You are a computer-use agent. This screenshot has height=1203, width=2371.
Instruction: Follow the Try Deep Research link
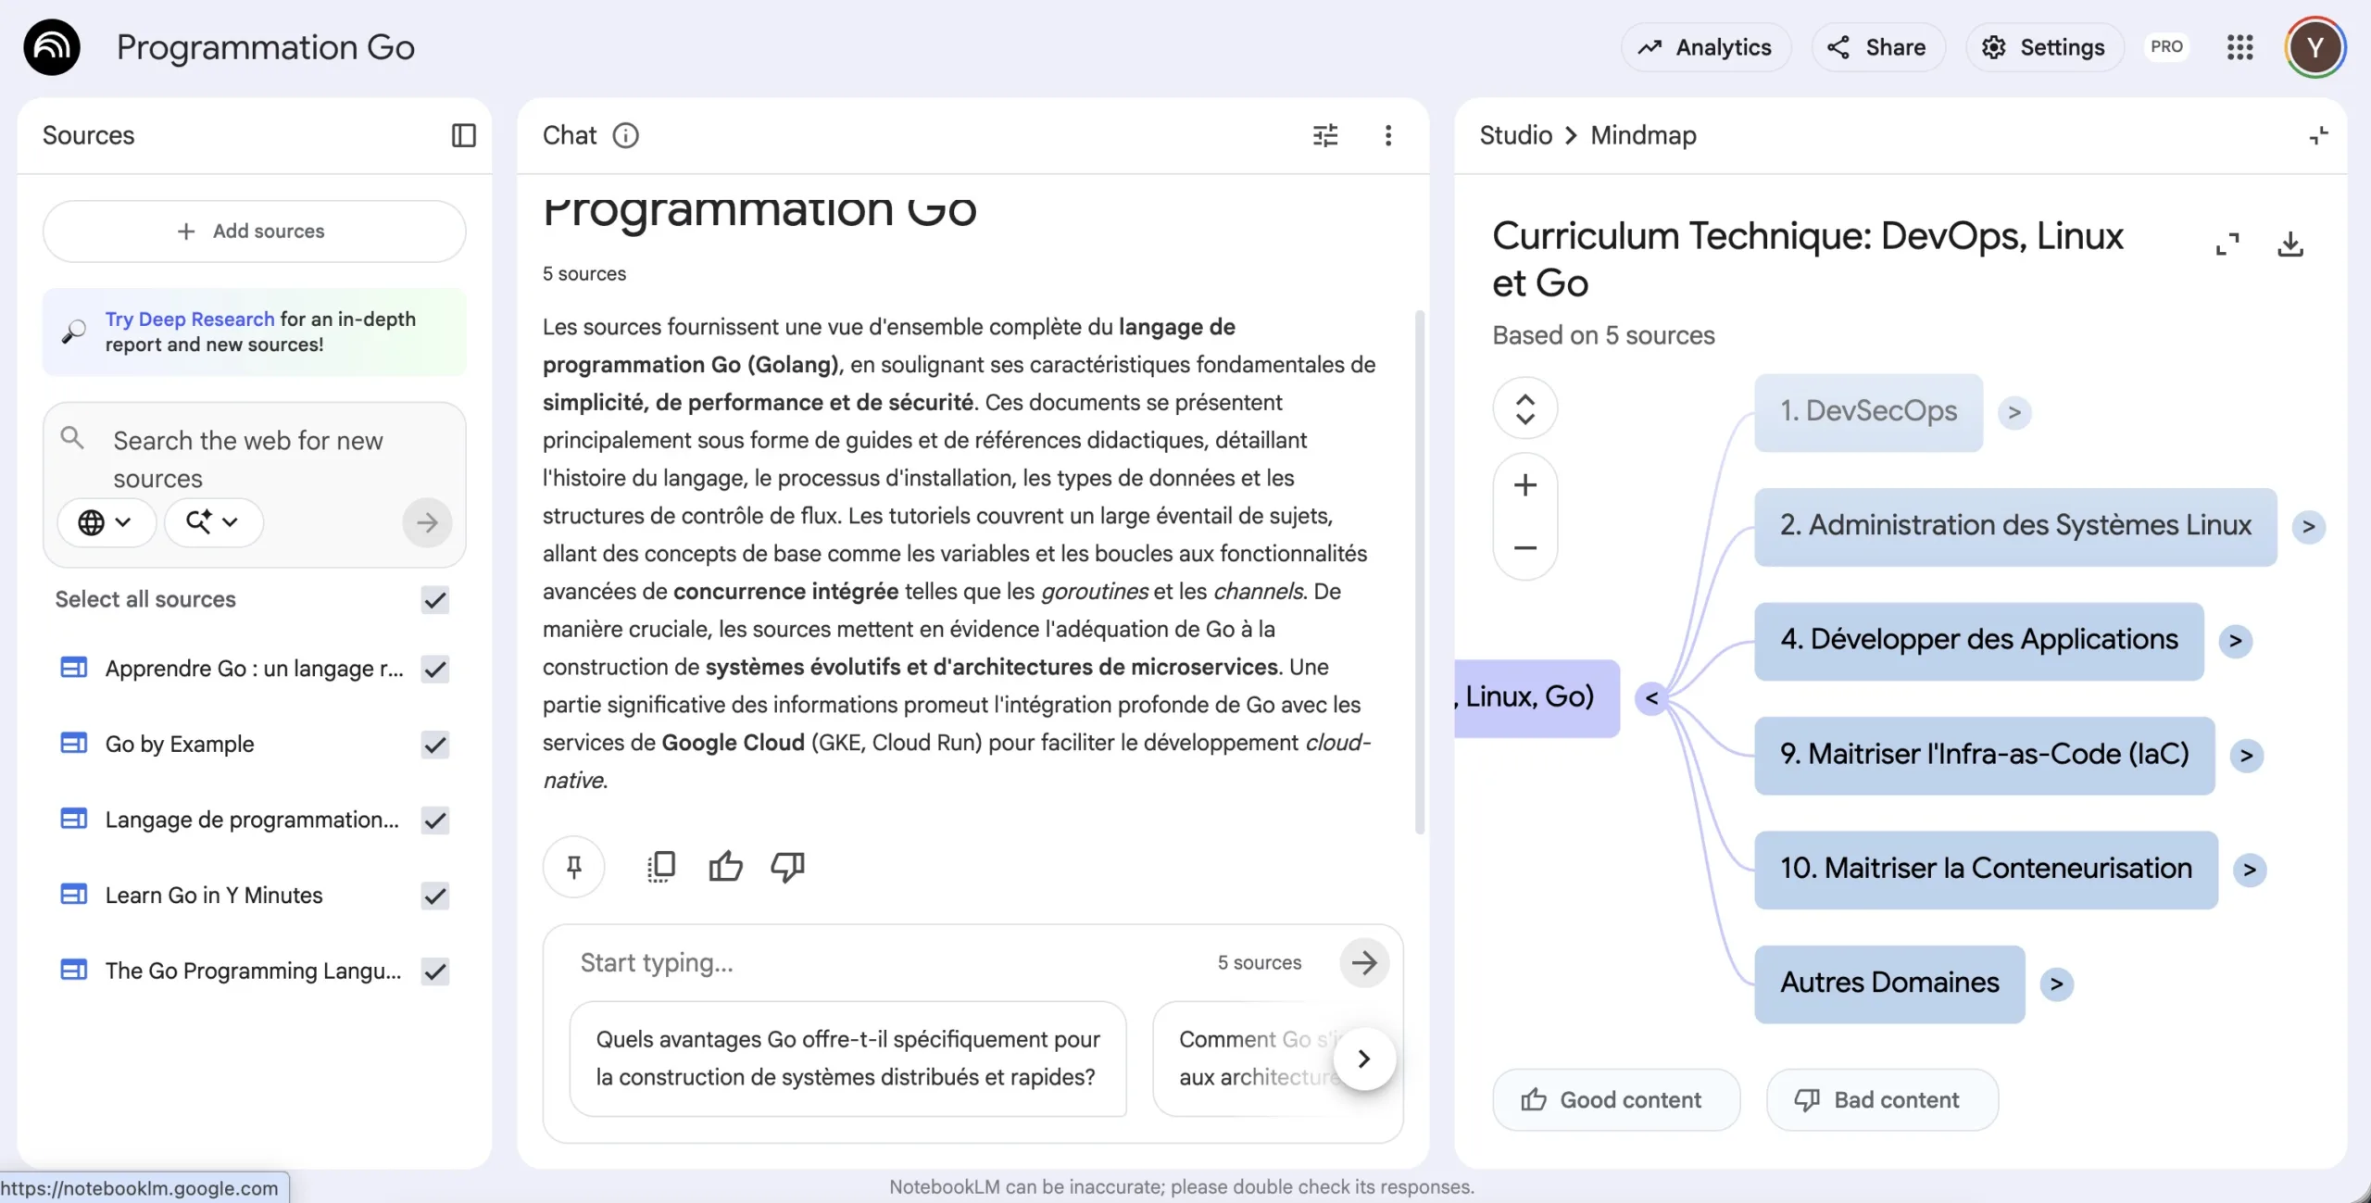coord(190,319)
